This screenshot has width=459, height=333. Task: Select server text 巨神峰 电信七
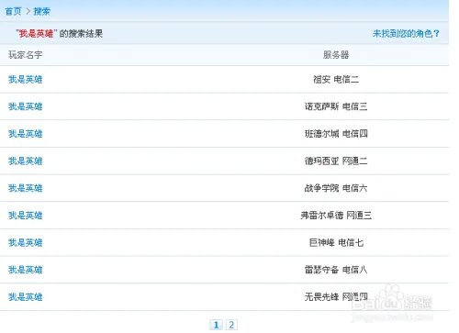(x=336, y=242)
